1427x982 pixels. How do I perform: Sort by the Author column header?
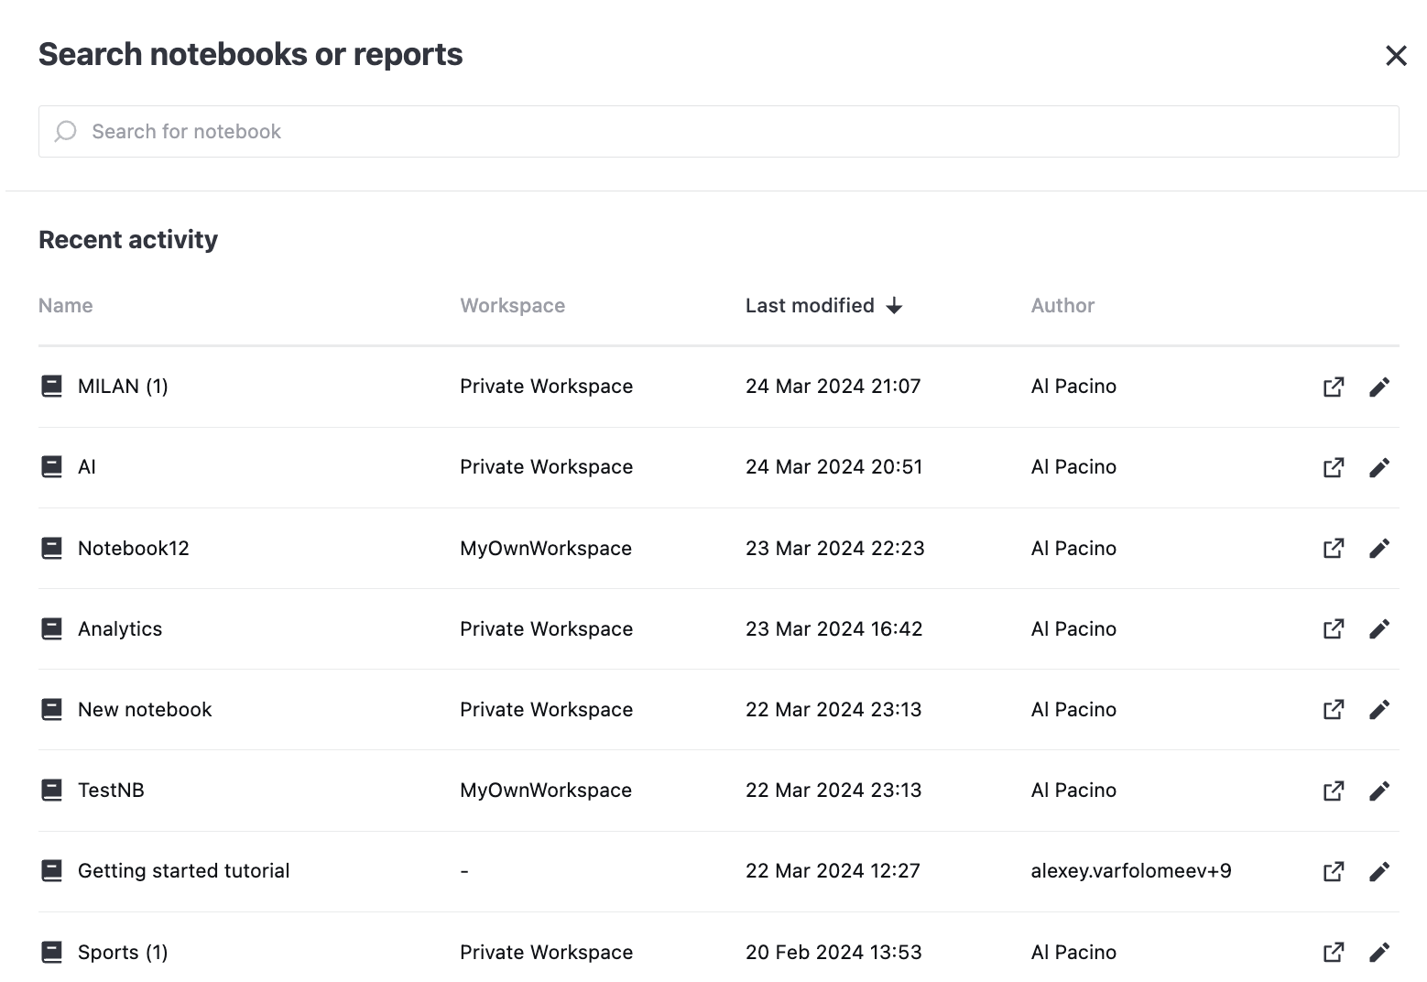click(x=1062, y=305)
